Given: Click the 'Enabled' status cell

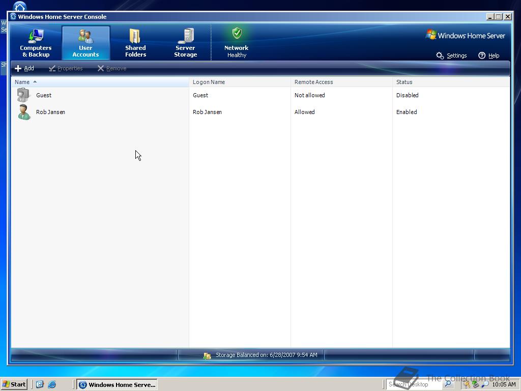Looking at the screenshot, I should (407, 112).
